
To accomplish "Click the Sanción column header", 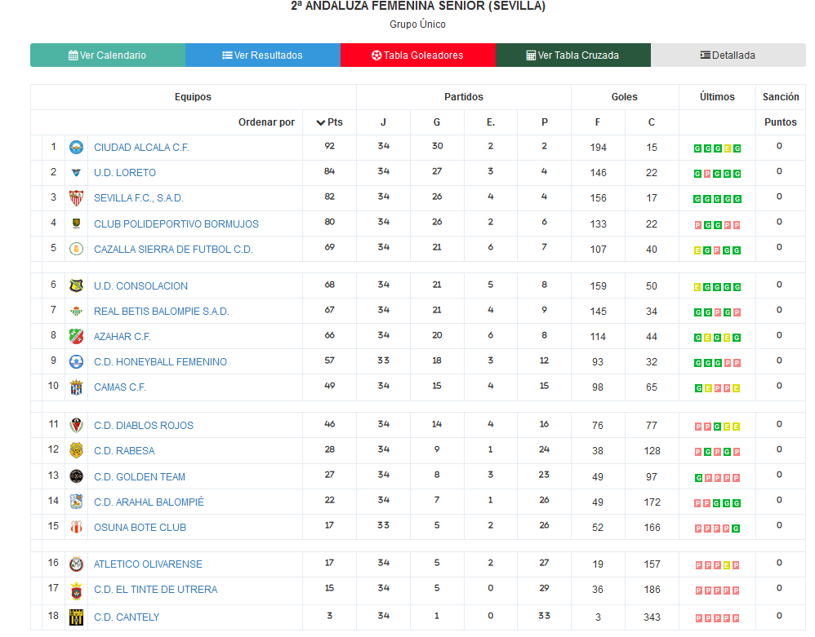I will coord(781,96).
